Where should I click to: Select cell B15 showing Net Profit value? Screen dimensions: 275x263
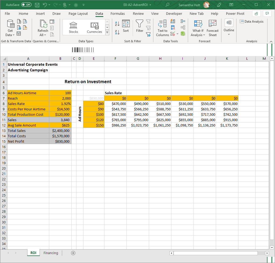pos(60,141)
